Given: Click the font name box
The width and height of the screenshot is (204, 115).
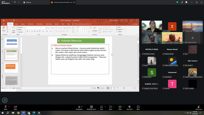Looking at the screenshot, I should click(x=33, y=28).
